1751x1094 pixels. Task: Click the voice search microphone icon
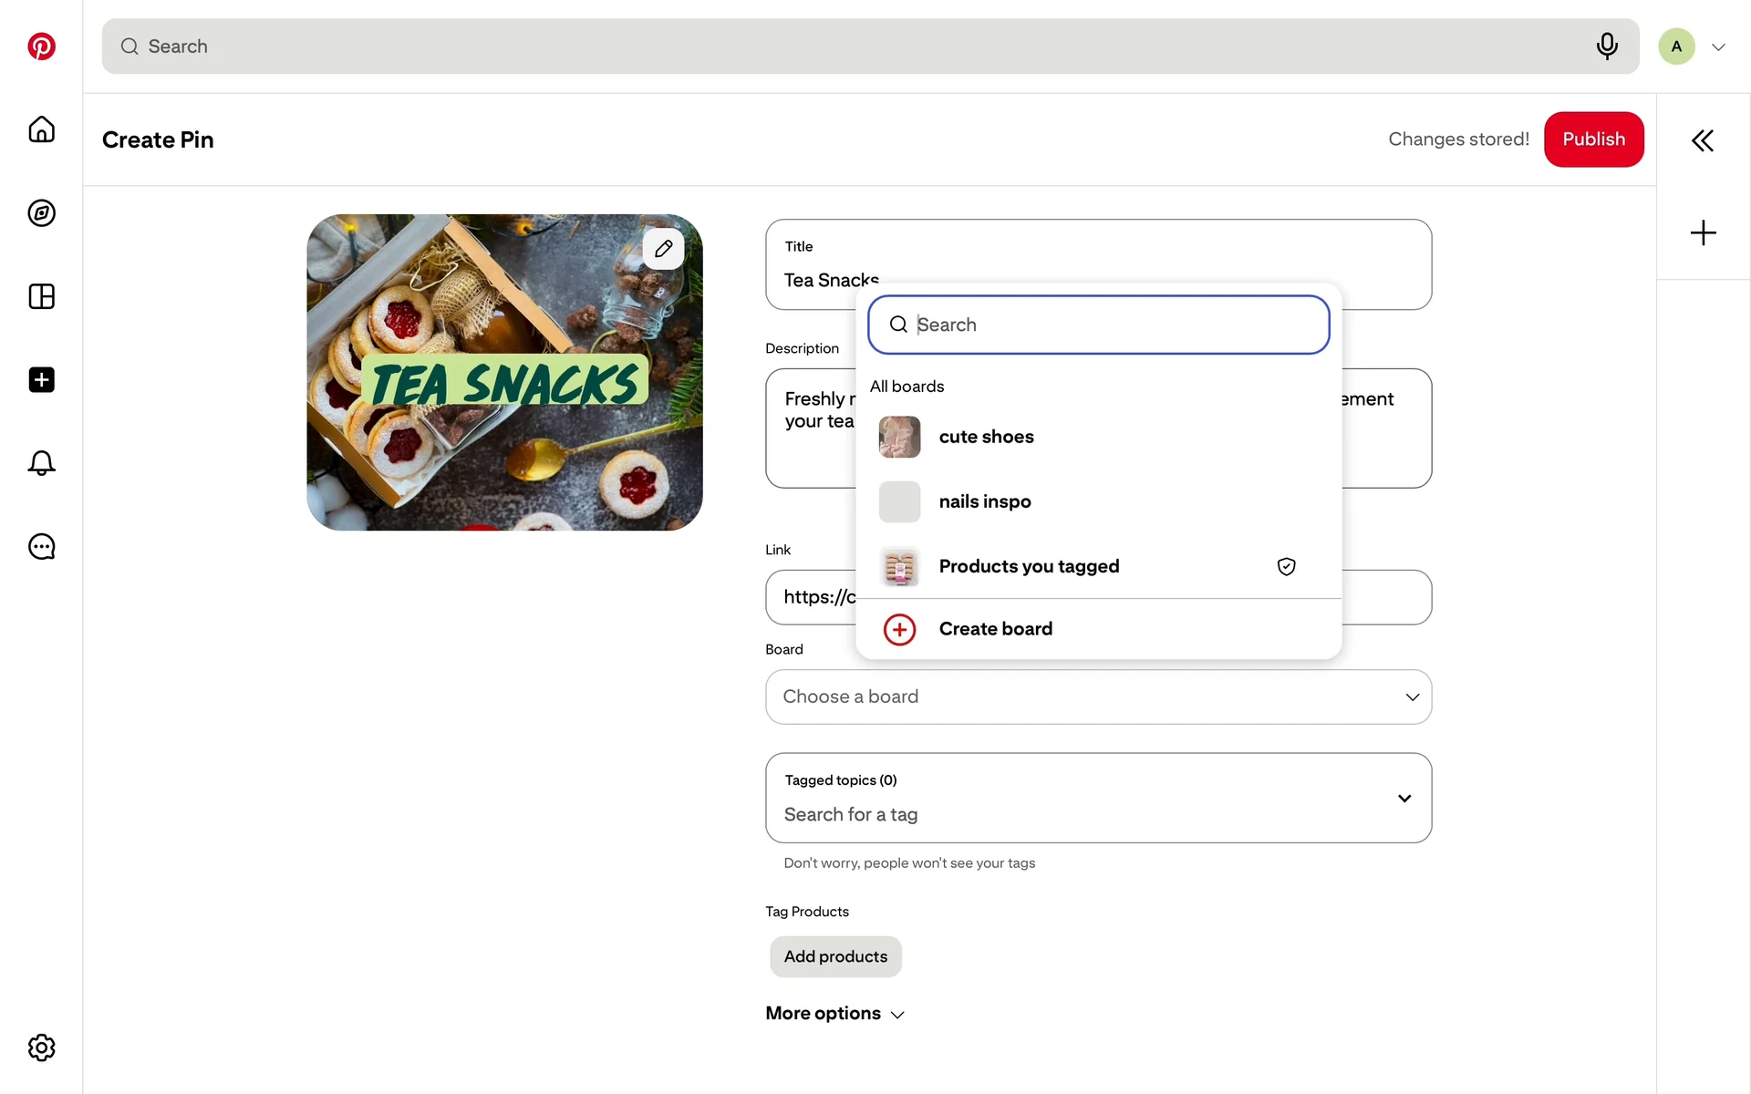(x=1607, y=46)
